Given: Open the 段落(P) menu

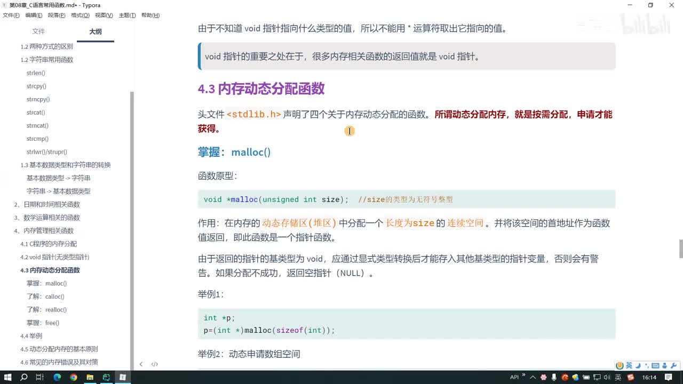Looking at the screenshot, I should pos(57,15).
